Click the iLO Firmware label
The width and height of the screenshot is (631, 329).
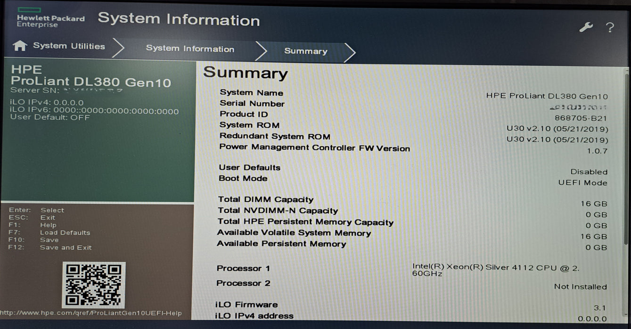[x=246, y=305]
